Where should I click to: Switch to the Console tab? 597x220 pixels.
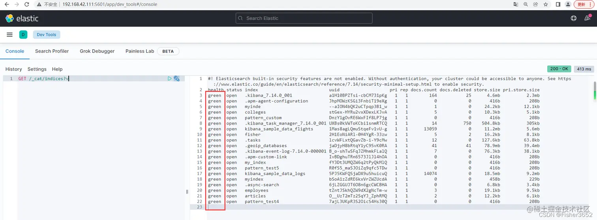[x=15, y=51]
